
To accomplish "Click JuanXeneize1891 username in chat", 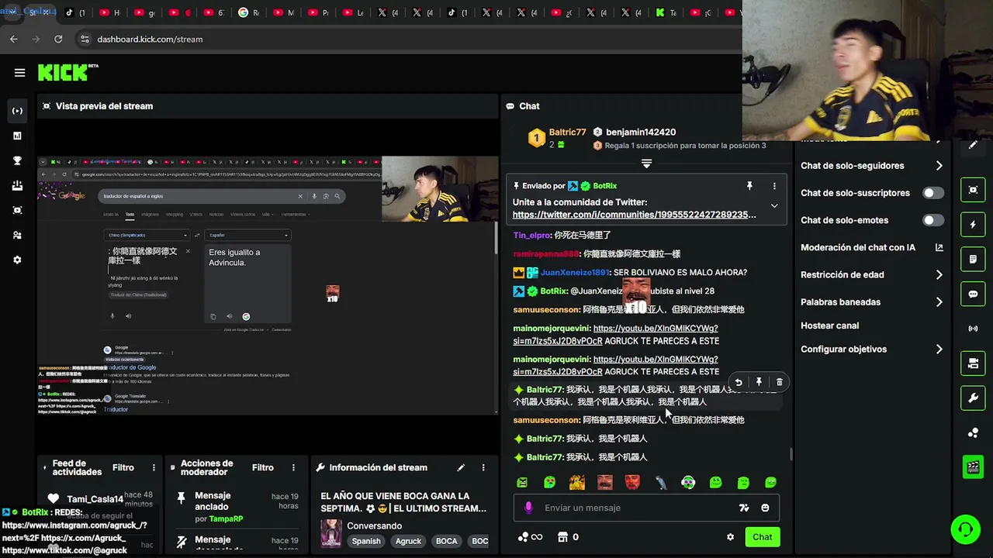I will point(575,273).
